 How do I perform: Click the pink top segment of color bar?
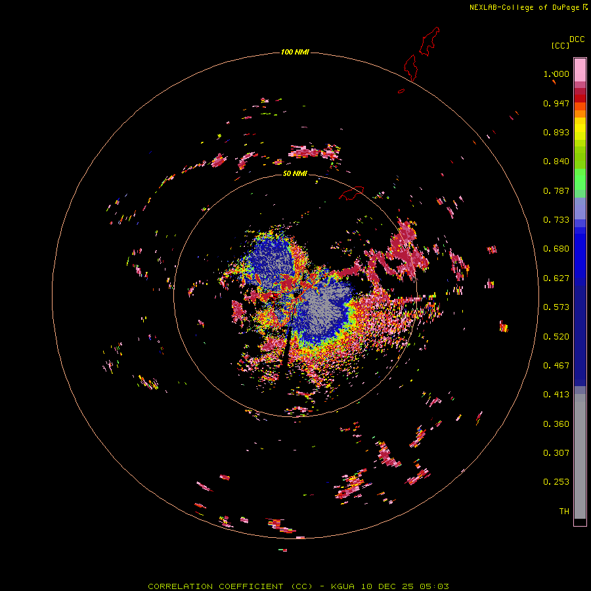(x=580, y=70)
